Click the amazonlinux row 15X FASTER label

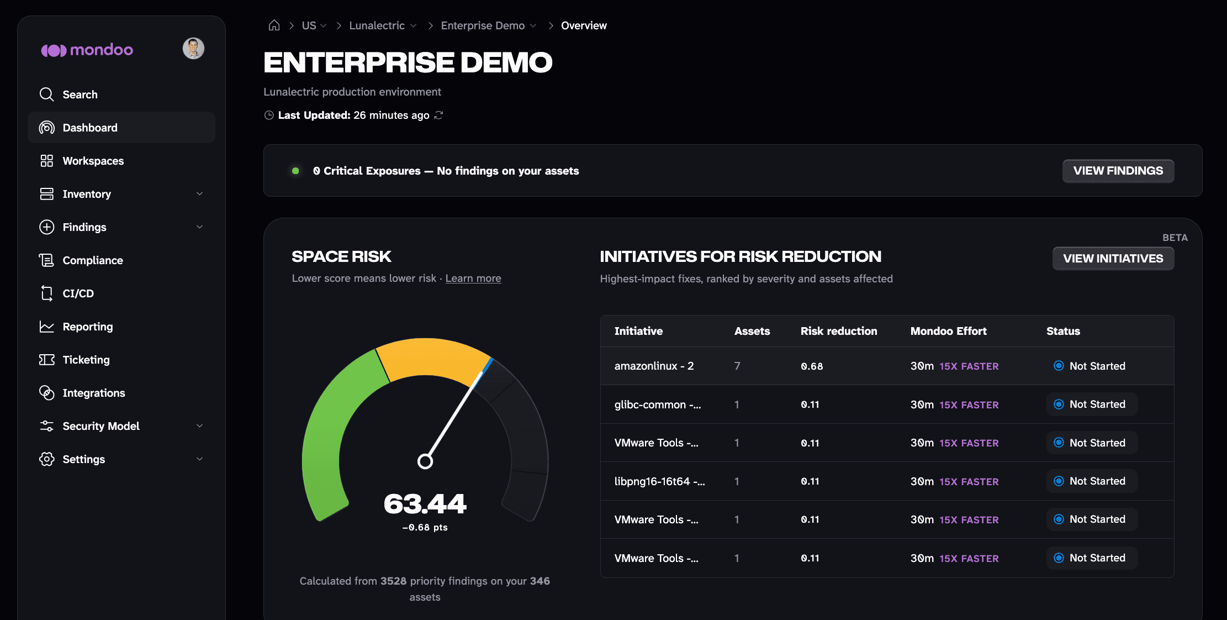[969, 366]
